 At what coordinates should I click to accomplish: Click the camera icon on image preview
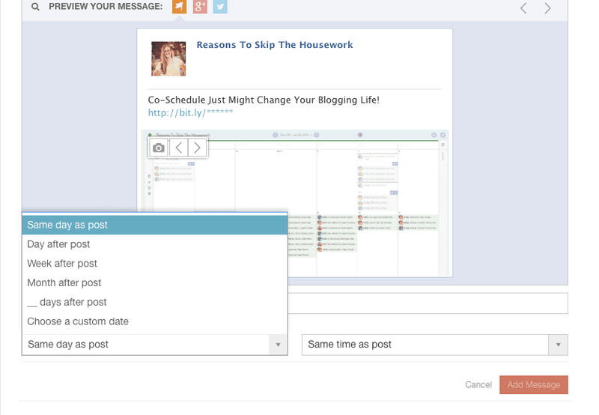[159, 148]
